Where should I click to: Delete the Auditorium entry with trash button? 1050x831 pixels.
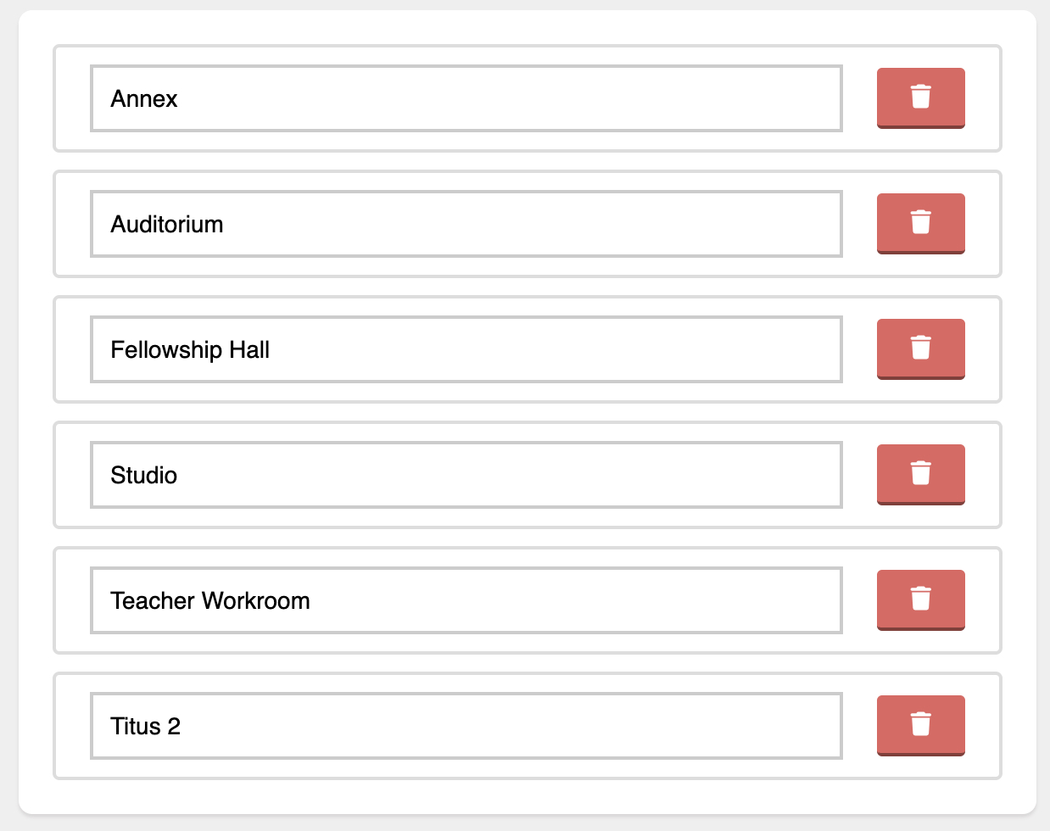pyautogui.click(x=920, y=224)
